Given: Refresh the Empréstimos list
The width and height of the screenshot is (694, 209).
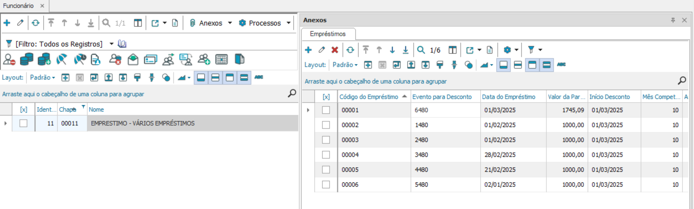Looking at the screenshot, I should (x=350, y=50).
